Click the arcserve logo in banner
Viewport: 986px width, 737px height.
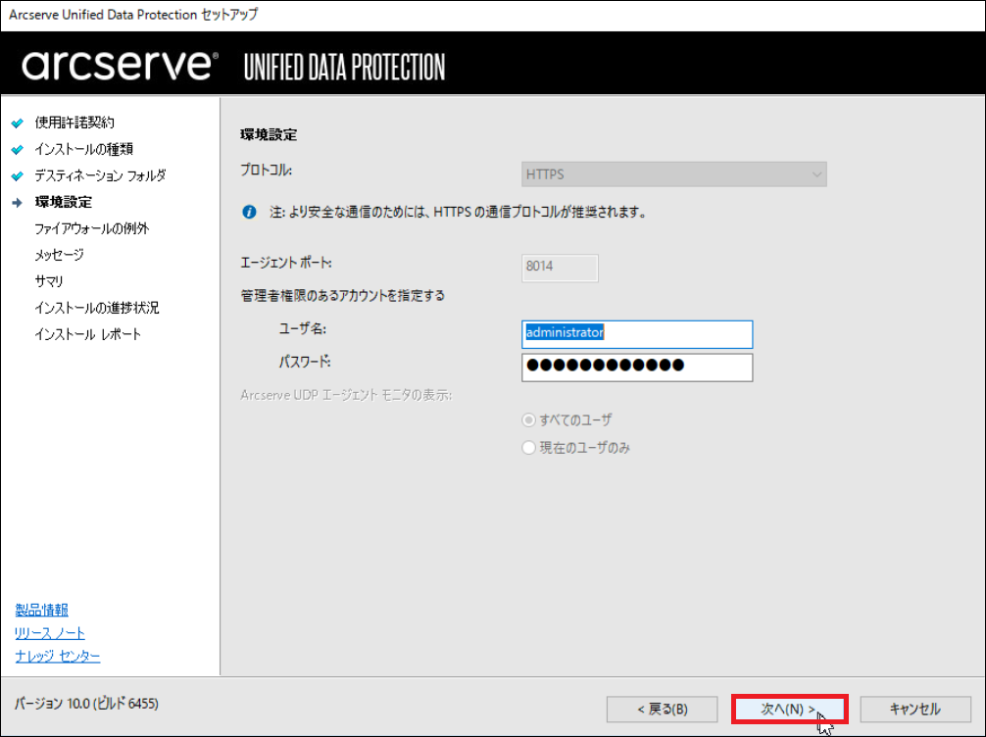tap(121, 65)
